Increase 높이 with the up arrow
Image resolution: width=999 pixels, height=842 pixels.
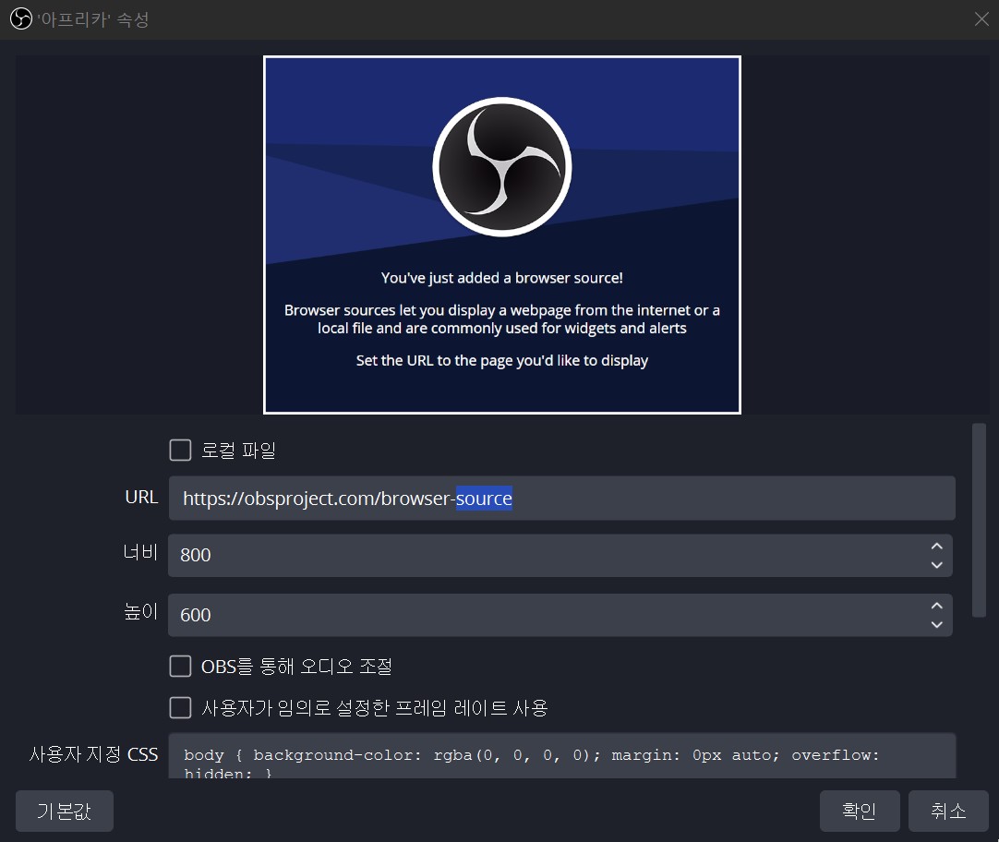click(936, 606)
